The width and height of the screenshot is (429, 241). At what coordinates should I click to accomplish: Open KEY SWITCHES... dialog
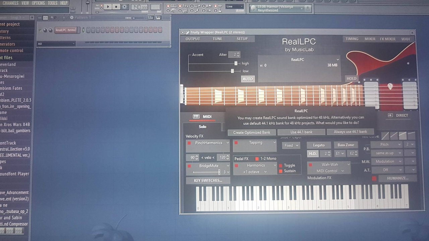pyautogui.click(x=208, y=180)
